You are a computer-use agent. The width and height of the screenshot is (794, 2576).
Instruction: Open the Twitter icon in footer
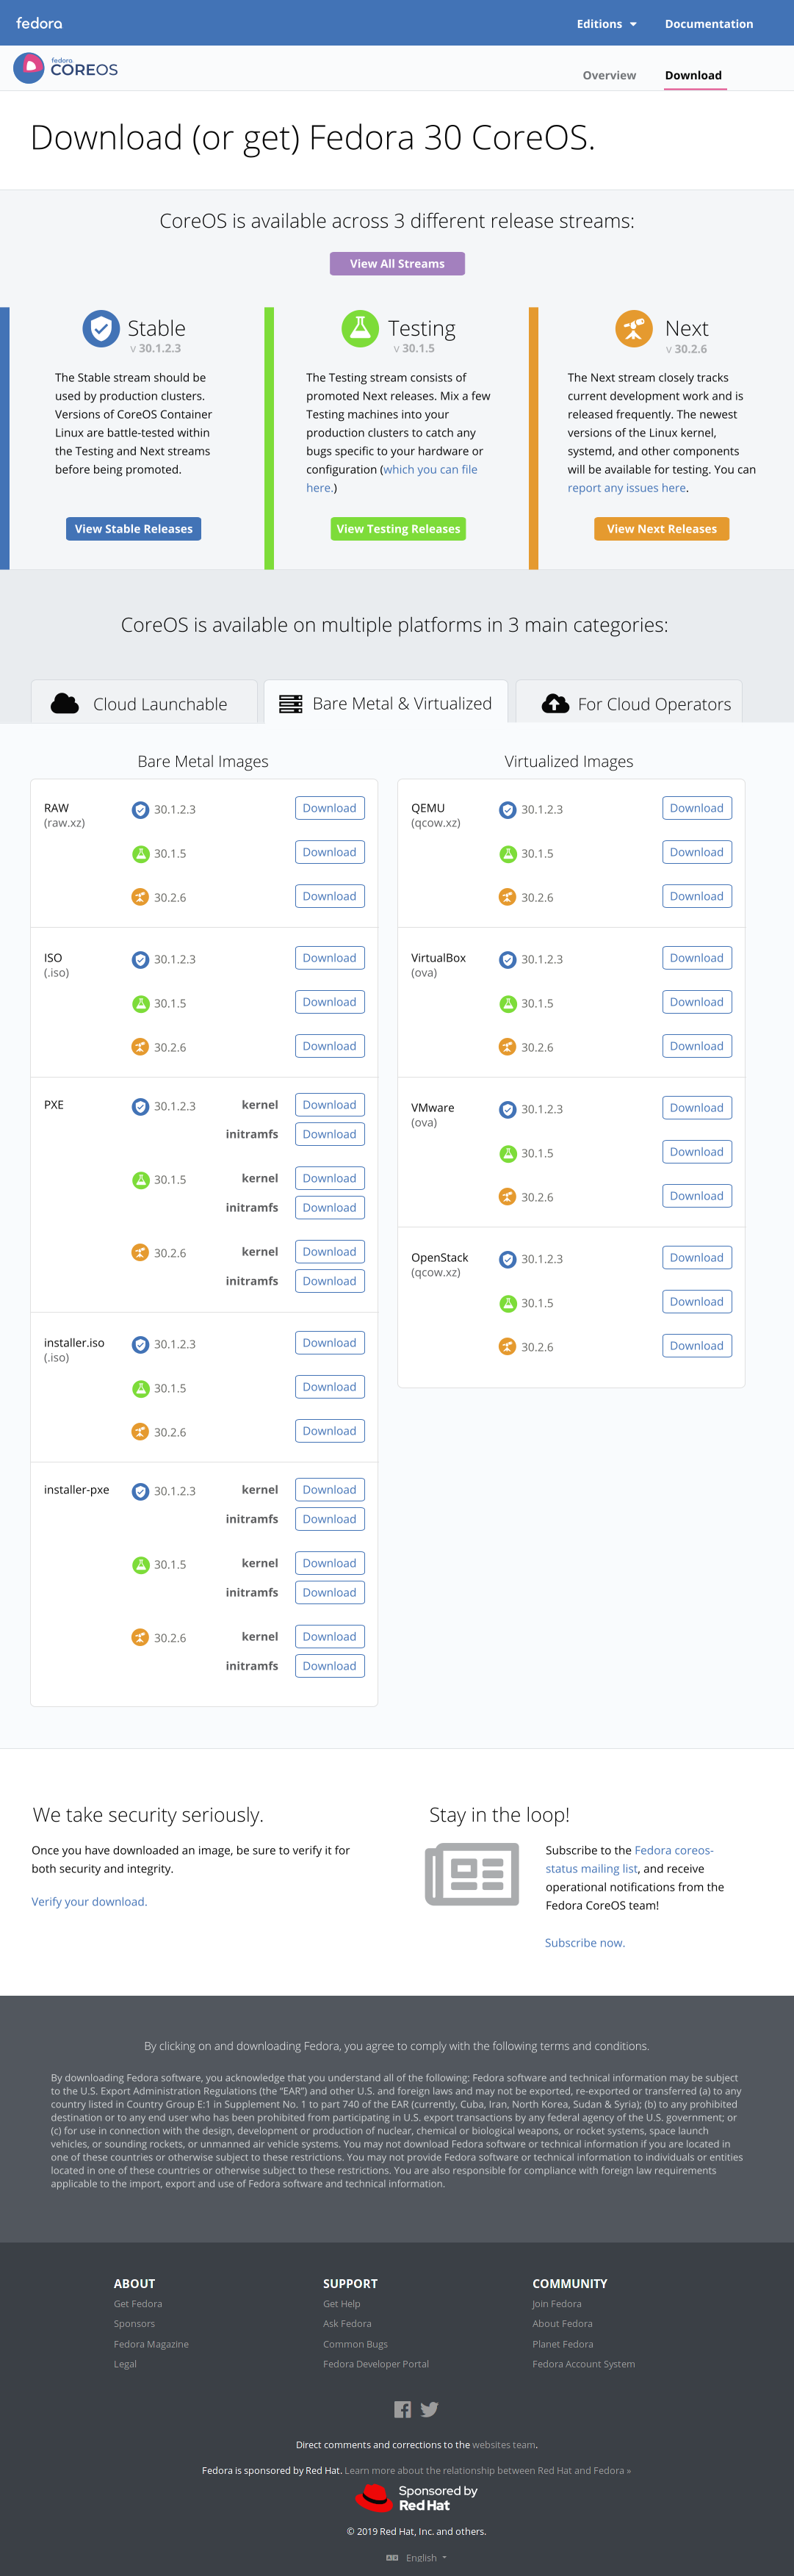tap(429, 2410)
